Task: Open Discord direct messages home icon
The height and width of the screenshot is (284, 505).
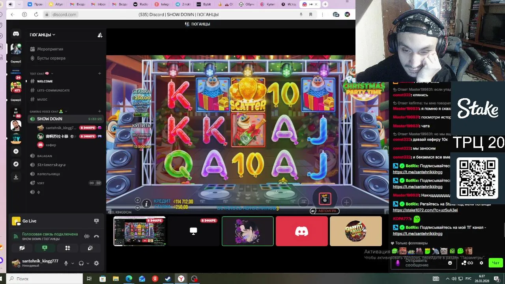Action: pos(16,34)
